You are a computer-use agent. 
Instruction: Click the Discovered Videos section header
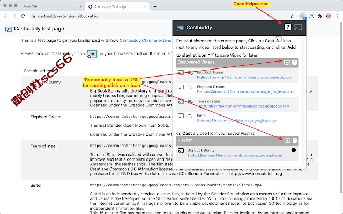pos(237,63)
